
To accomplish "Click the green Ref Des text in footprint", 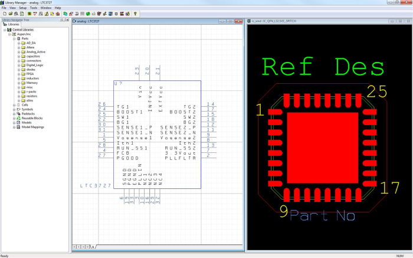I will click(x=323, y=67).
